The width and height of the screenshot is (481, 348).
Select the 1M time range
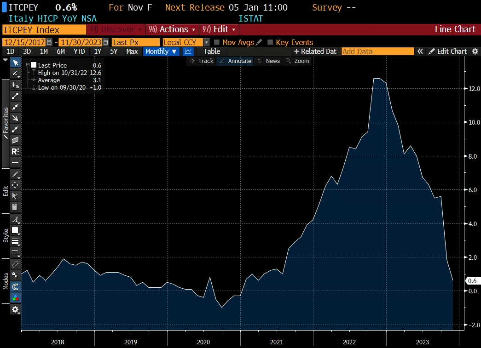click(x=44, y=51)
